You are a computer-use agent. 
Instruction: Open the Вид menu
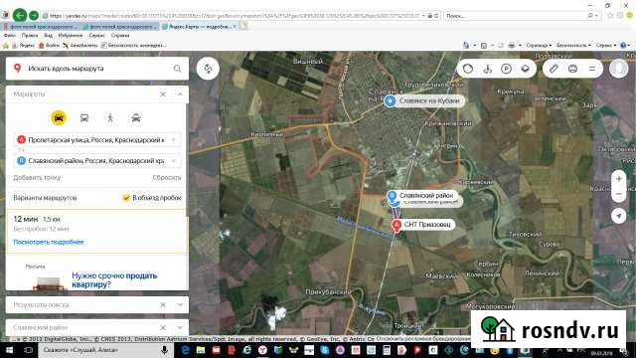coord(49,36)
